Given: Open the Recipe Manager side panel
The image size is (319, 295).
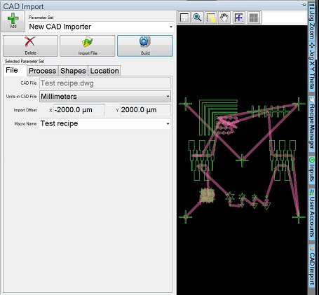Looking at the screenshot, I should (311, 123).
